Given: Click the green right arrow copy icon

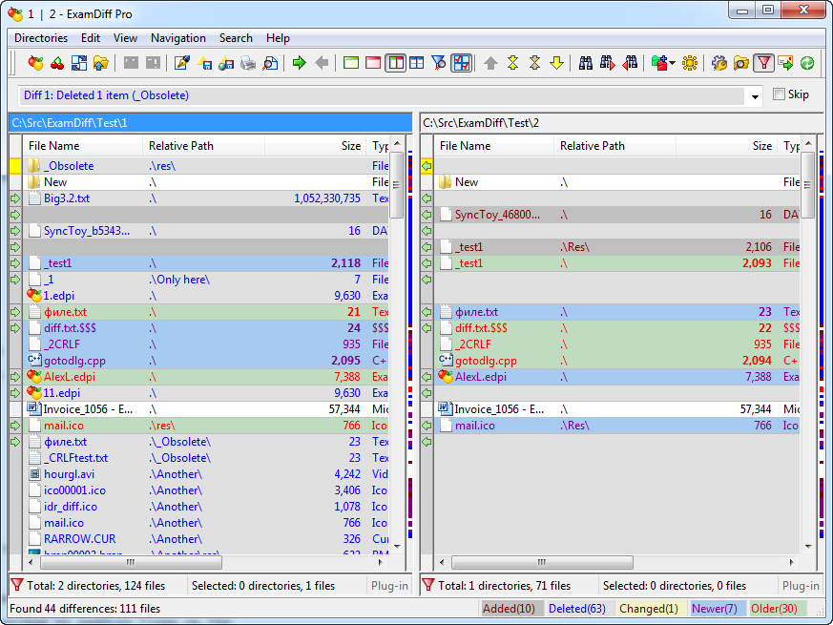Looking at the screenshot, I should (299, 63).
